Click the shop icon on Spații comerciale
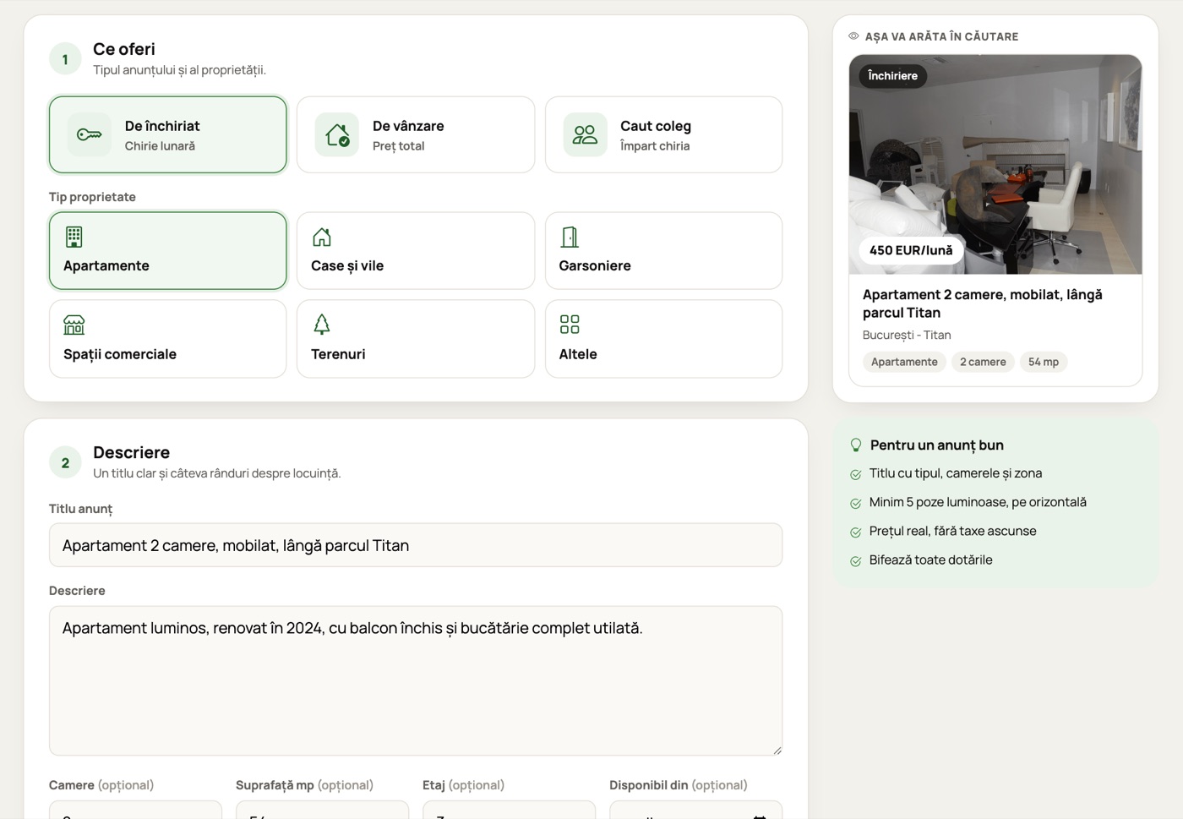1183x819 pixels. [74, 325]
